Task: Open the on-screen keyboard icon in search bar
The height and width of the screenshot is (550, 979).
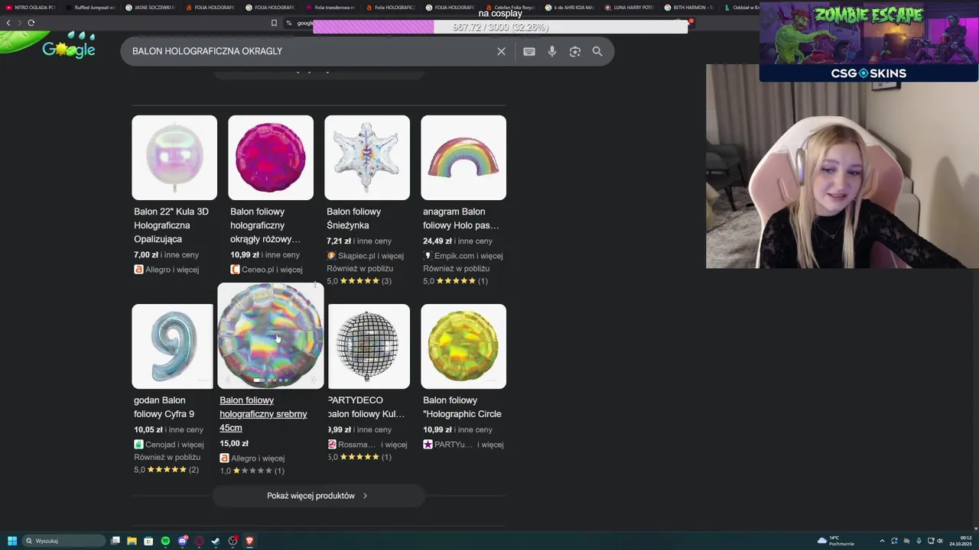Action: pyautogui.click(x=529, y=51)
